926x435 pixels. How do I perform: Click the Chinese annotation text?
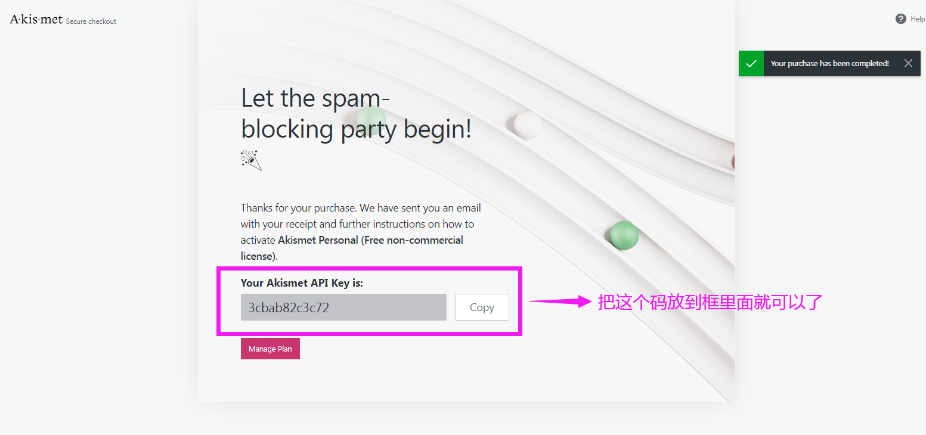(710, 302)
